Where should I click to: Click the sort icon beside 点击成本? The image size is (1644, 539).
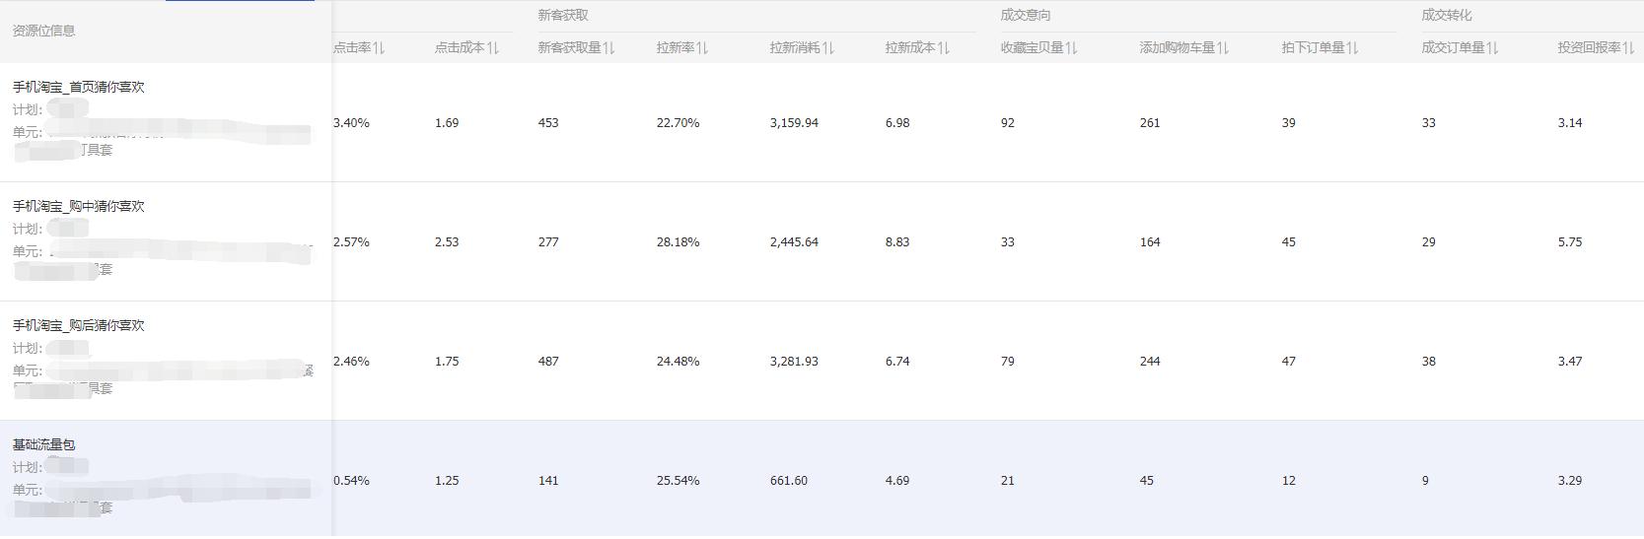[494, 48]
